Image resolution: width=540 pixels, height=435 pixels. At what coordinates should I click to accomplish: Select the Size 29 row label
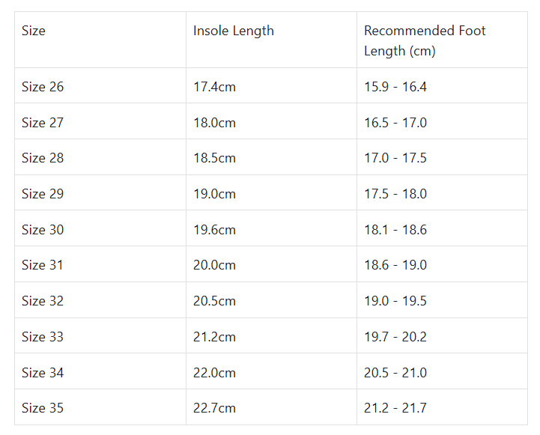(x=43, y=194)
